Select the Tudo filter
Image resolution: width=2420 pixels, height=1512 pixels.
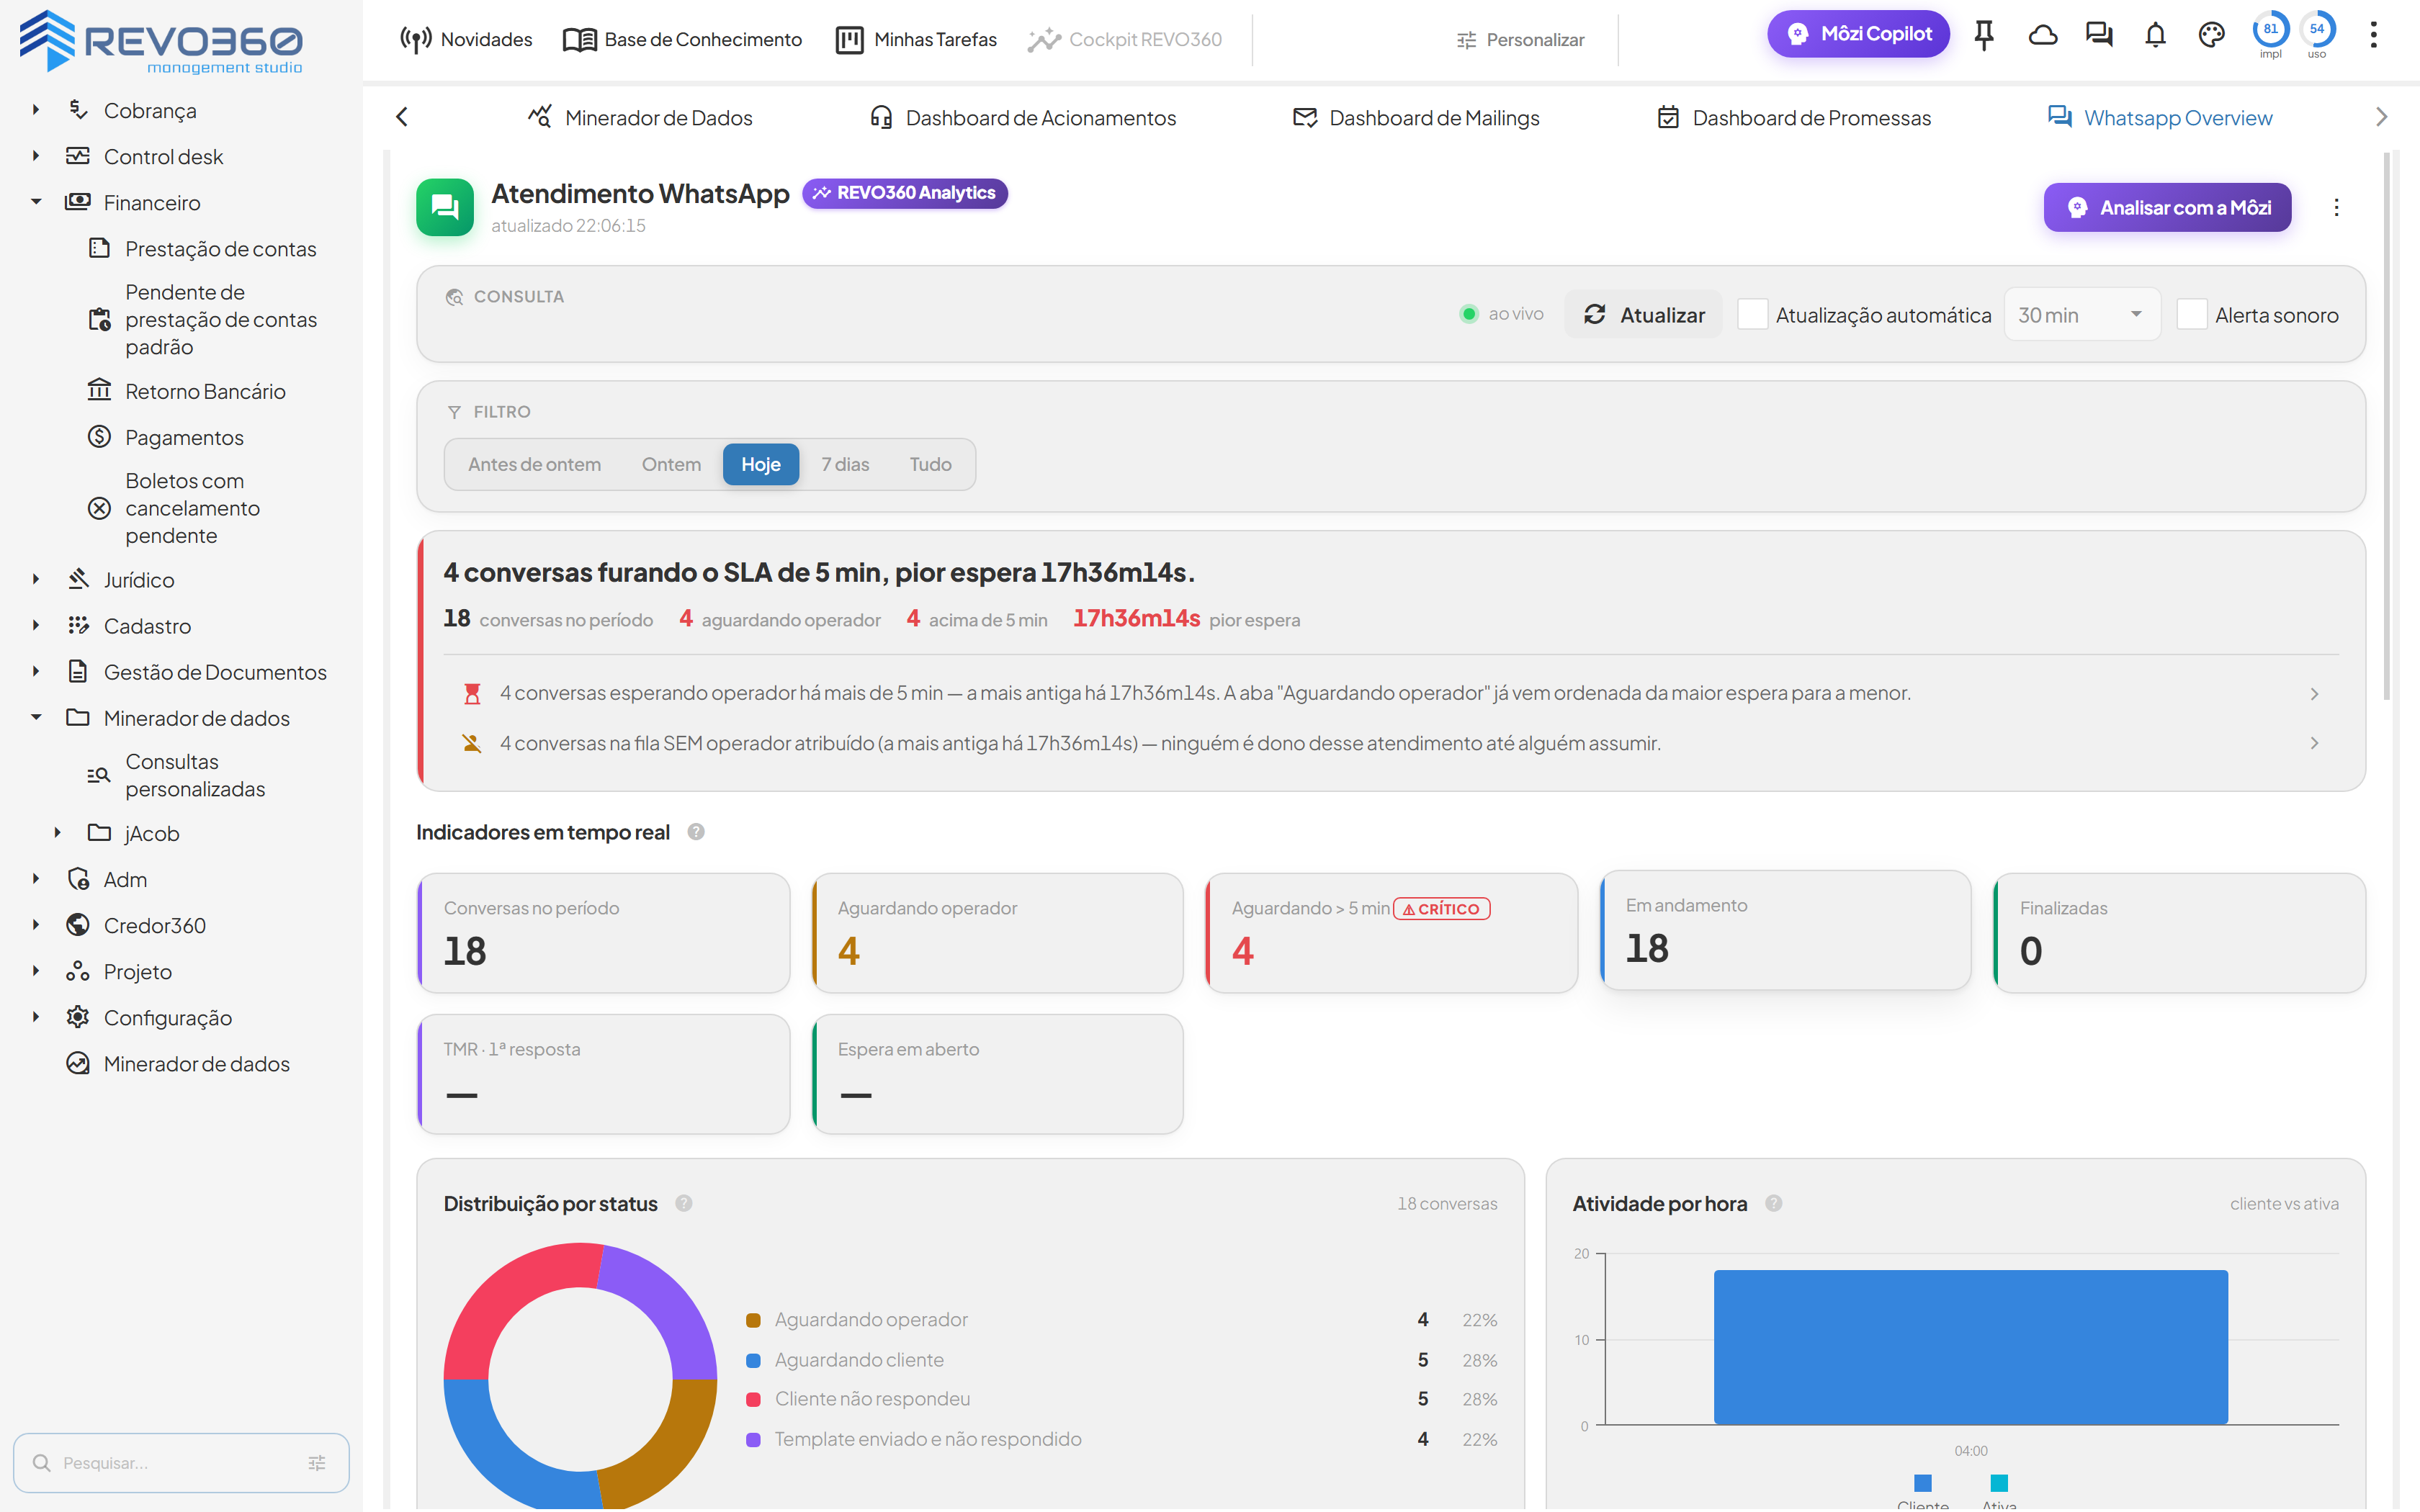click(x=930, y=464)
